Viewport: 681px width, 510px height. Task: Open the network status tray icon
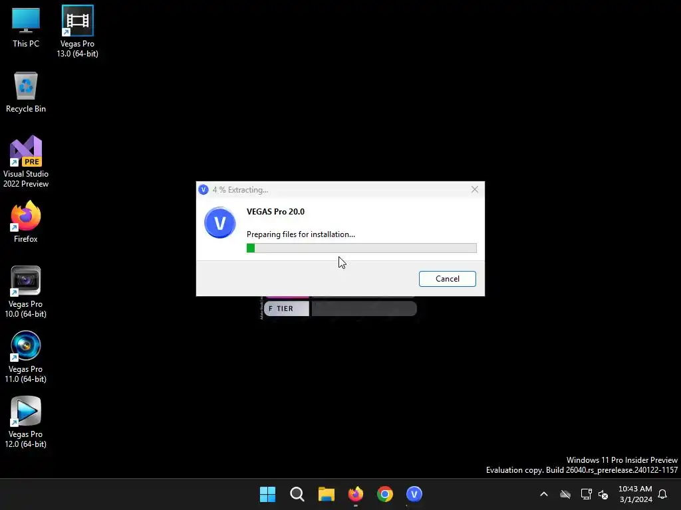point(587,494)
